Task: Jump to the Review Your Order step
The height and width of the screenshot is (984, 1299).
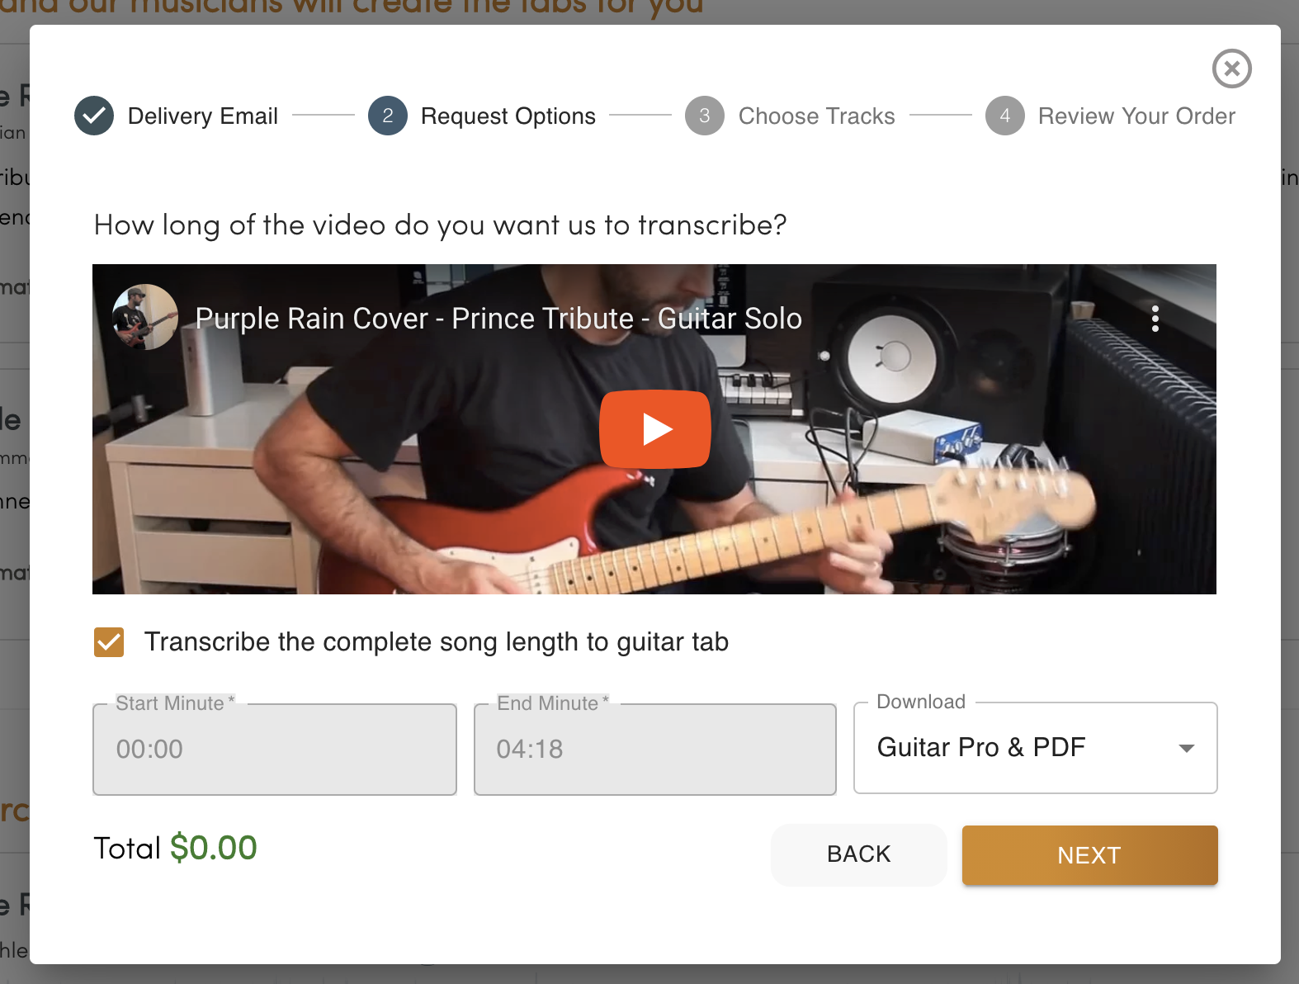Action: point(1136,116)
